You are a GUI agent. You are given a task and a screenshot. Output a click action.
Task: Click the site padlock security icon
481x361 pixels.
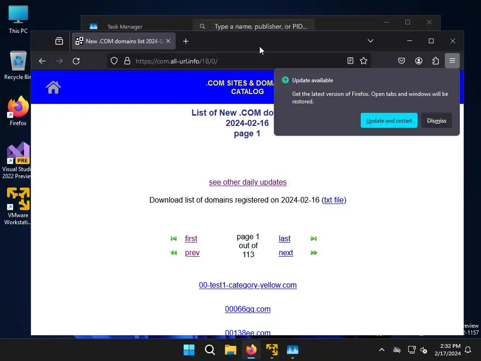127,61
